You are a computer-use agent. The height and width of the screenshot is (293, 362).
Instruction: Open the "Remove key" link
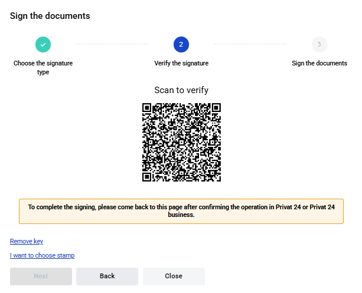tap(27, 241)
